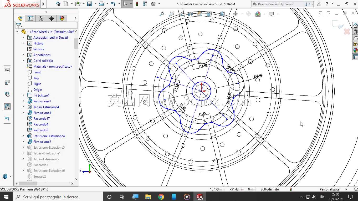Open Display Style cube icon
This screenshot has width=358, height=201.
222,14
